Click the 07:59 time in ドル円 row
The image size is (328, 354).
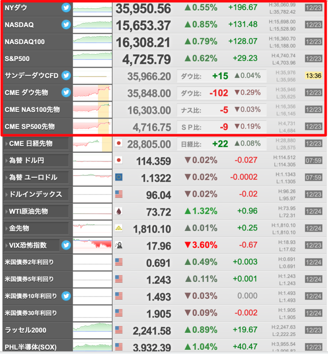coord(314,160)
